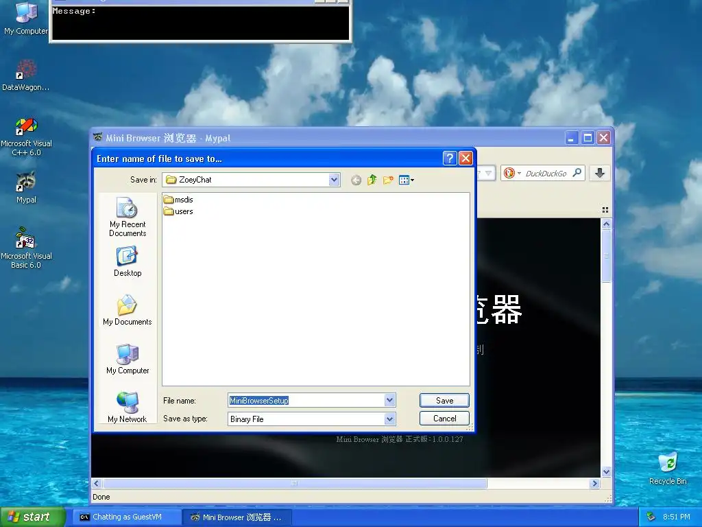This screenshot has height=527, width=702.
Task: Click the dialog Help question mark button
Action: pos(450,159)
